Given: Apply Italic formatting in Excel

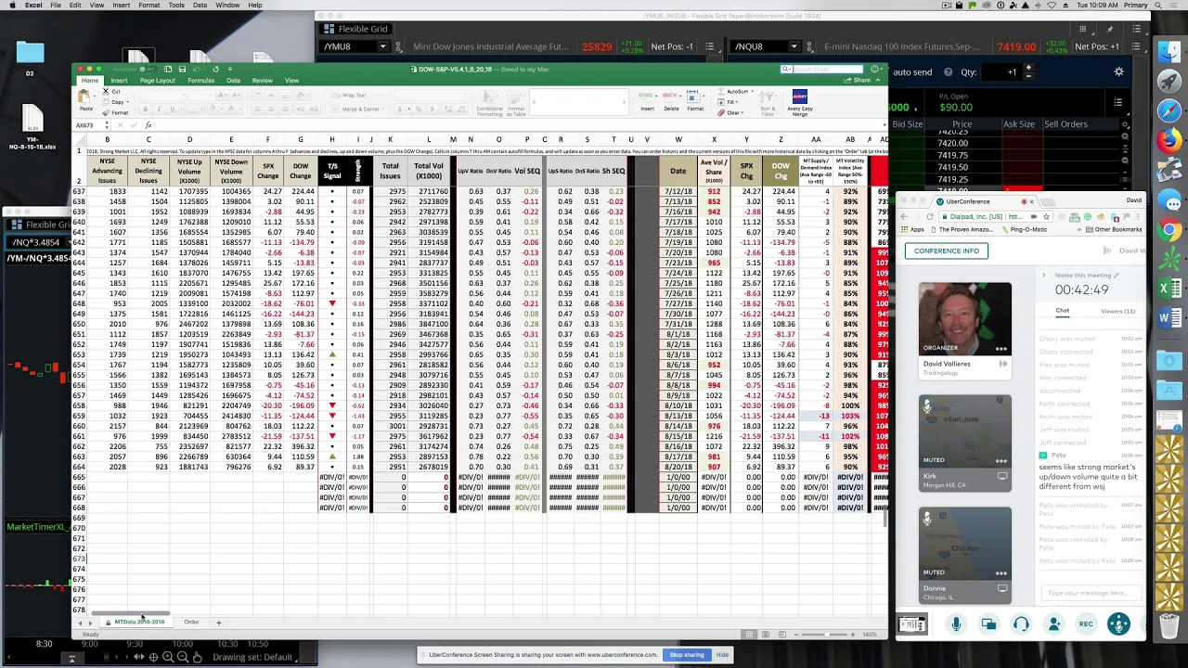Looking at the screenshot, I should coord(159,109).
